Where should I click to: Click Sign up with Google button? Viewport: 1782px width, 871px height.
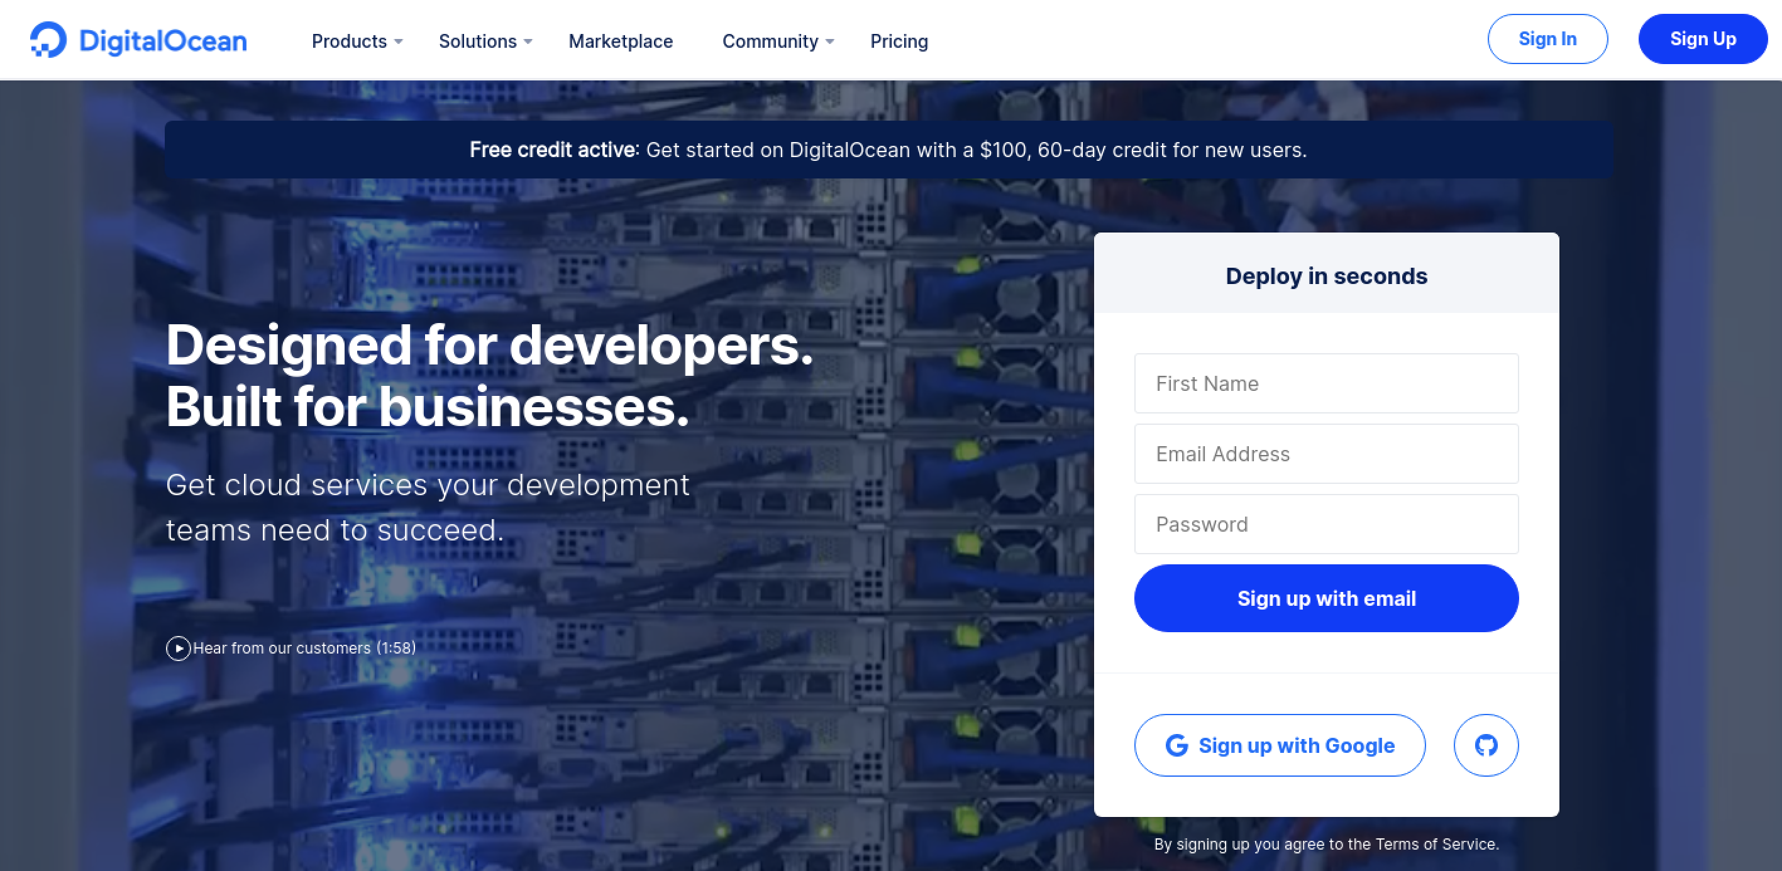pyautogui.click(x=1280, y=745)
